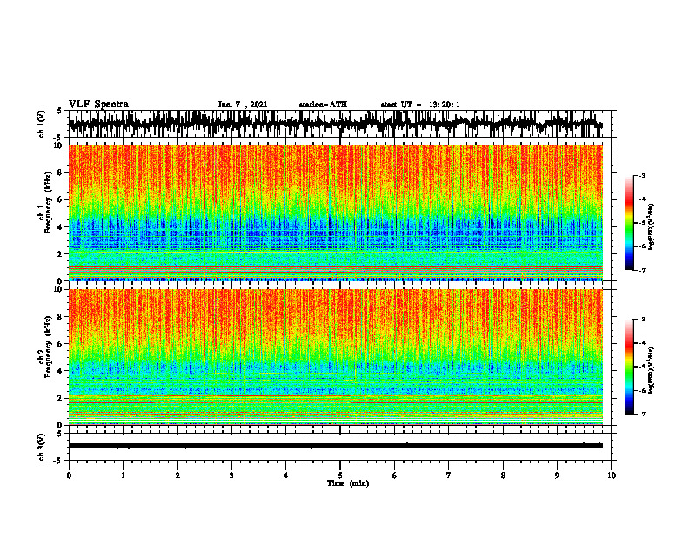Image resolution: width=689 pixels, height=533 pixels.
Task: Click the time axis tick label "8"
Action: click(x=503, y=476)
